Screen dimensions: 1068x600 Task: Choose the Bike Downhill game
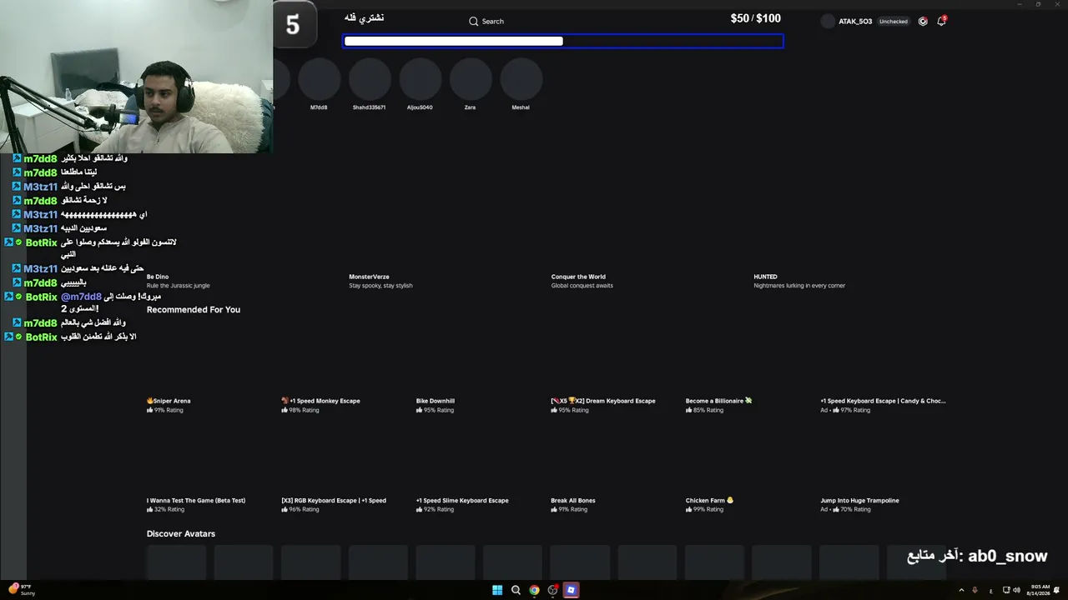point(436,401)
